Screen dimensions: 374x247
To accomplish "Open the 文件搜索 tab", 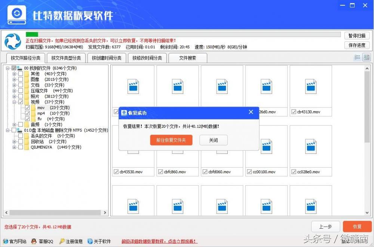I will coord(187,58).
